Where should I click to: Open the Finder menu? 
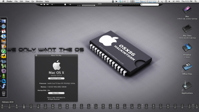[x=10, y=1]
